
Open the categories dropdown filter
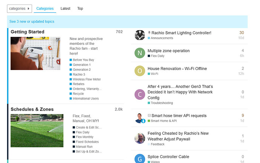click(19, 9)
